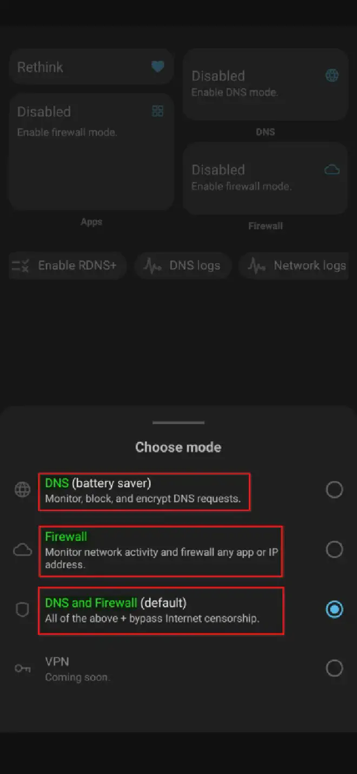Click the grid icon on Apps card
This screenshot has height=774, width=357.
(x=157, y=111)
